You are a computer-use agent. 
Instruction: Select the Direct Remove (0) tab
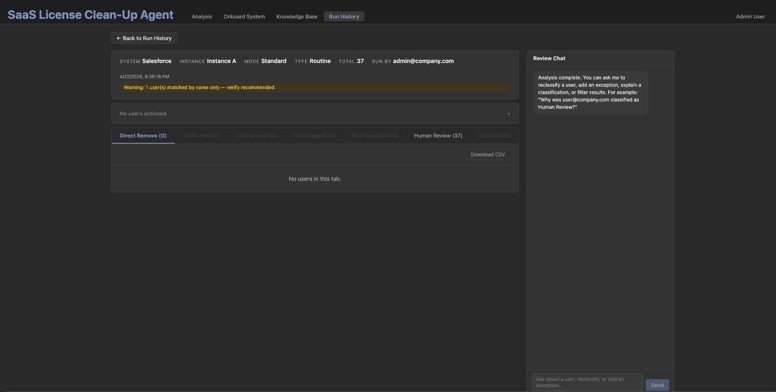[143, 135]
